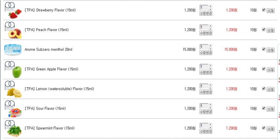Delete the Lemon Flavor item with 삭제
The image size is (280, 140).
[x=270, y=89]
